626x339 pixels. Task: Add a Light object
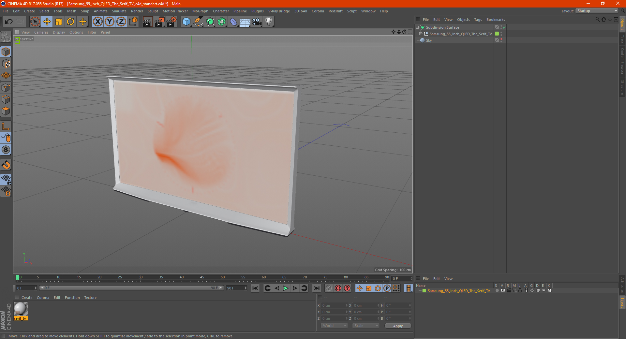click(269, 22)
